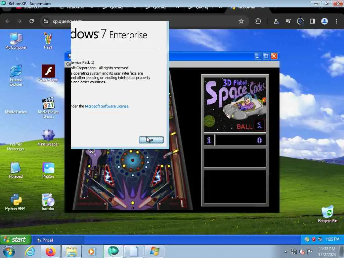Click the XP start button
344x258 pixels.
(x=15, y=240)
